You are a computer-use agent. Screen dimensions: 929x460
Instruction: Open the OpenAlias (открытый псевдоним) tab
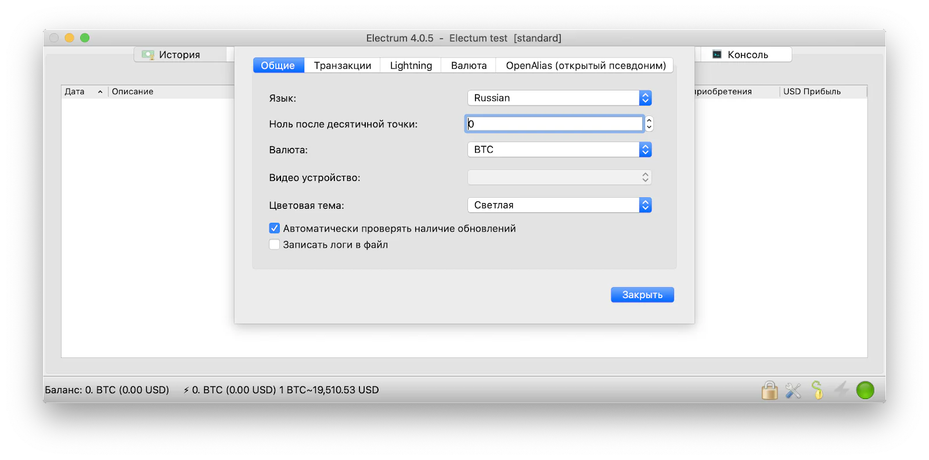pos(586,66)
